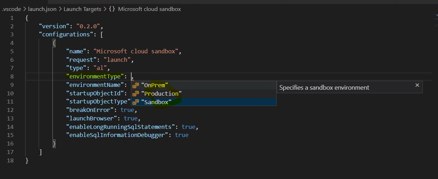Open the .vscode breadcrumb folder
The width and height of the screenshot is (438, 179).
point(11,9)
